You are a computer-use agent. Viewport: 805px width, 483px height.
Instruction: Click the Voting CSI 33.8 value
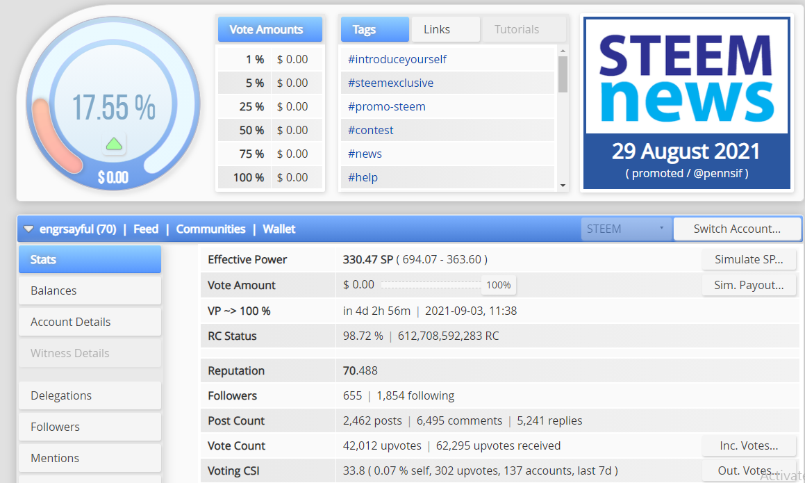click(354, 470)
